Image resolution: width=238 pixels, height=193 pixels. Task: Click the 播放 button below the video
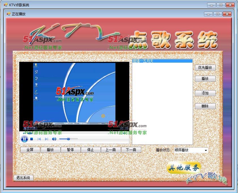point(50,150)
